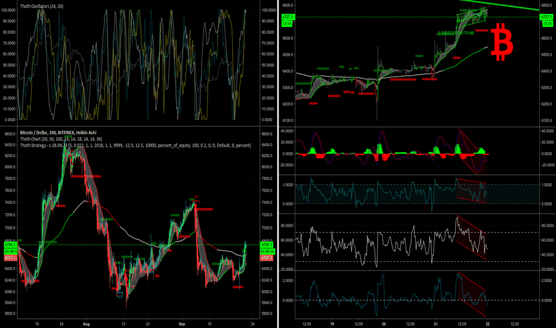Click the 12:30 label on right chart time axis
Screen dimensions: 556x328
click(514, 324)
